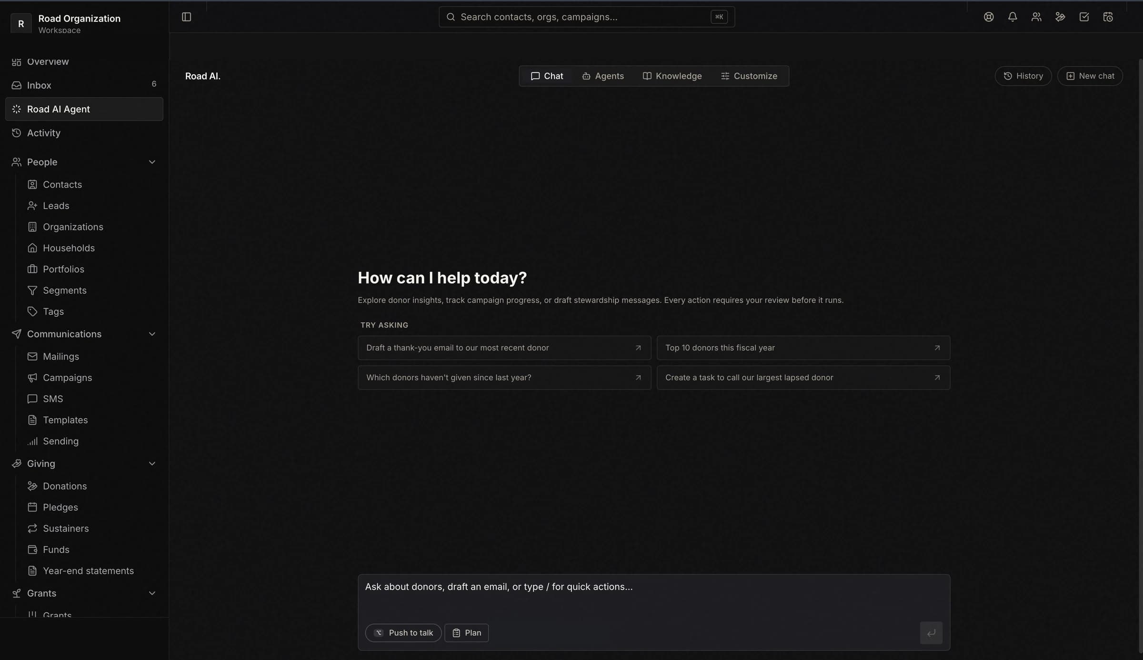Collapse the People section chevron

pyautogui.click(x=152, y=162)
